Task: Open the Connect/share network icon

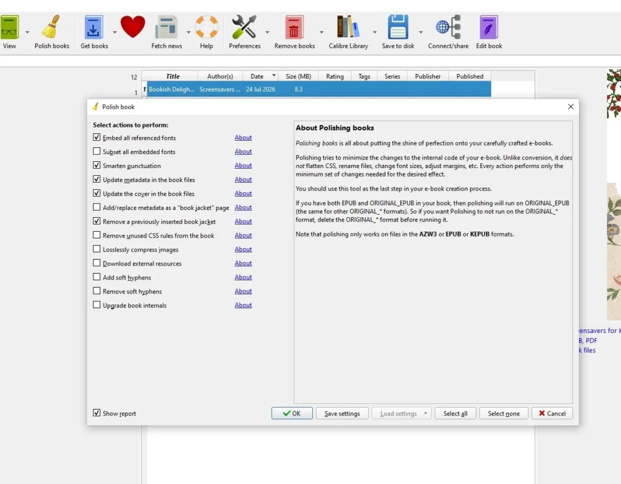Action: (x=448, y=27)
